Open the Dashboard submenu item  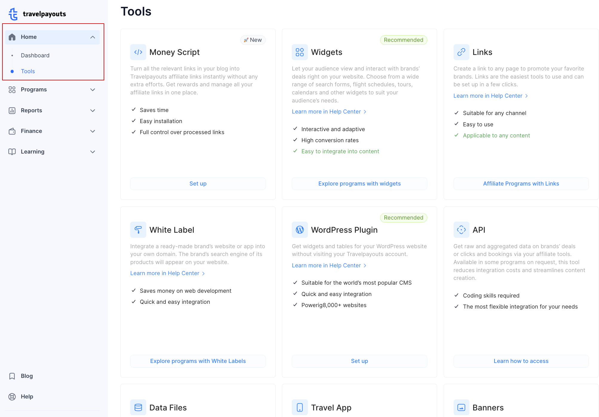[35, 56]
